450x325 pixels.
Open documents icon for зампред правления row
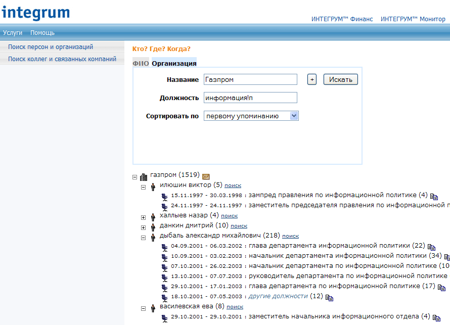434,197
